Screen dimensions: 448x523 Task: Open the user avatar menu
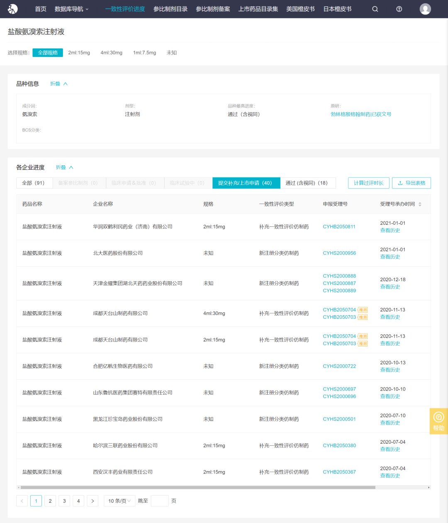click(x=425, y=9)
